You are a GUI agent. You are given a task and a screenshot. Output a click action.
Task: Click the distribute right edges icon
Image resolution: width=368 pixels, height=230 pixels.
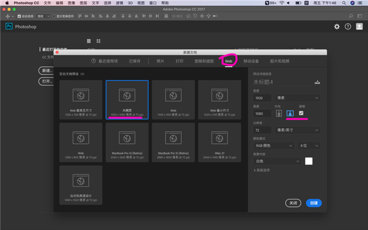157,16
